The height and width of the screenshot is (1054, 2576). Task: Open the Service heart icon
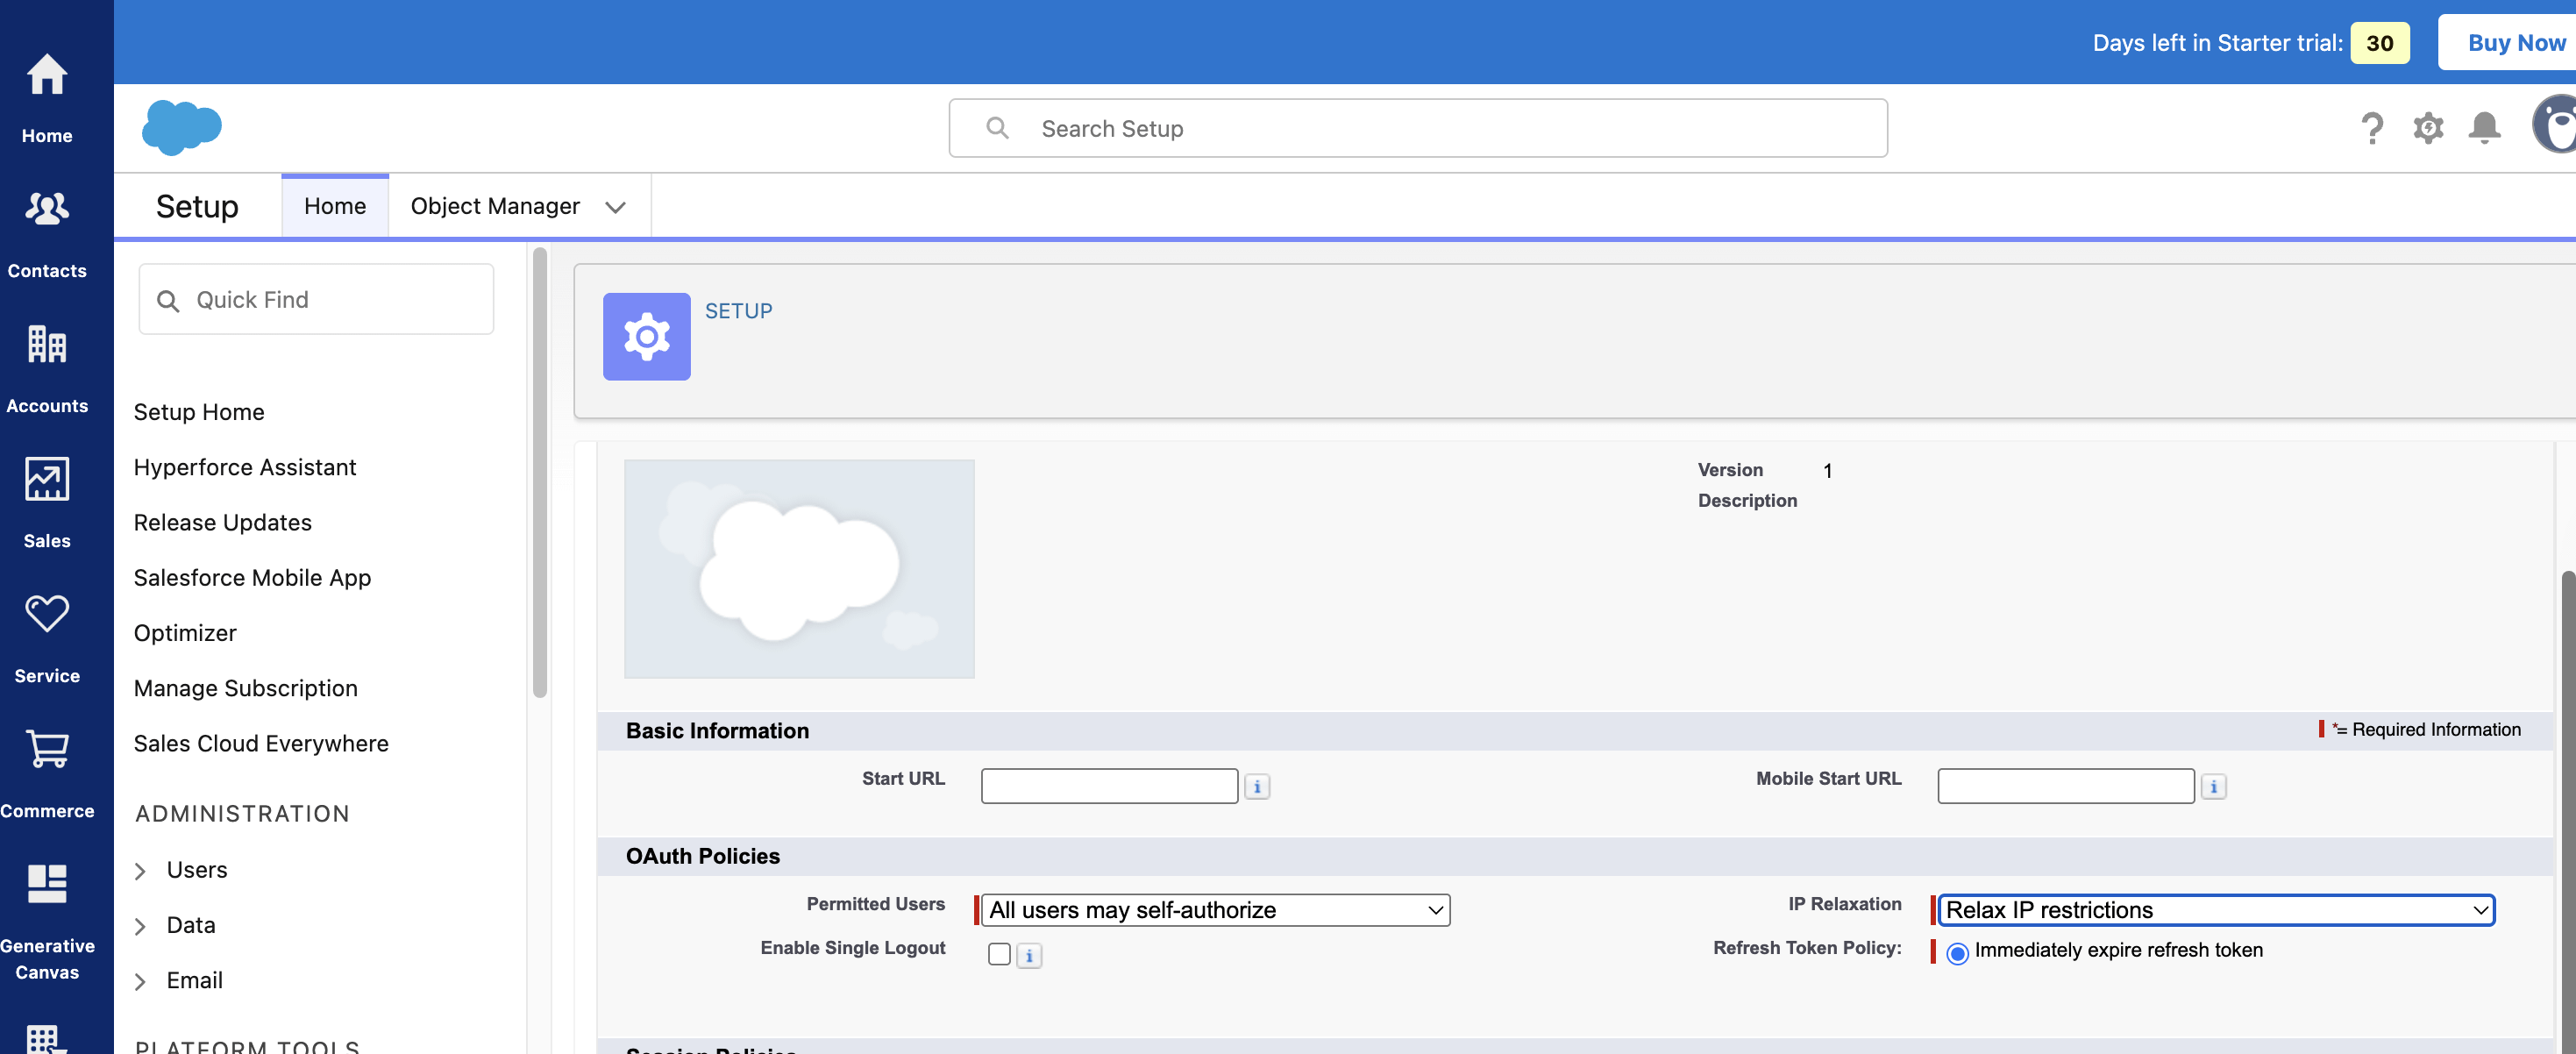(47, 614)
